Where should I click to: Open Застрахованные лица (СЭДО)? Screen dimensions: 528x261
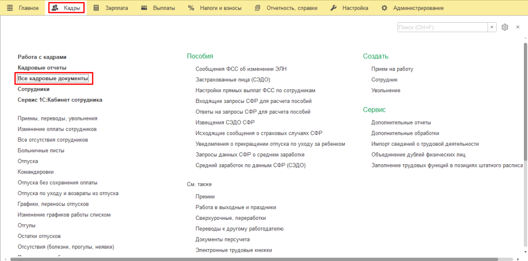(x=233, y=80)
